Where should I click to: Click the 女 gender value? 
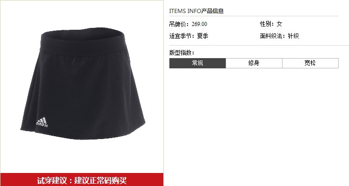(279, 24)
